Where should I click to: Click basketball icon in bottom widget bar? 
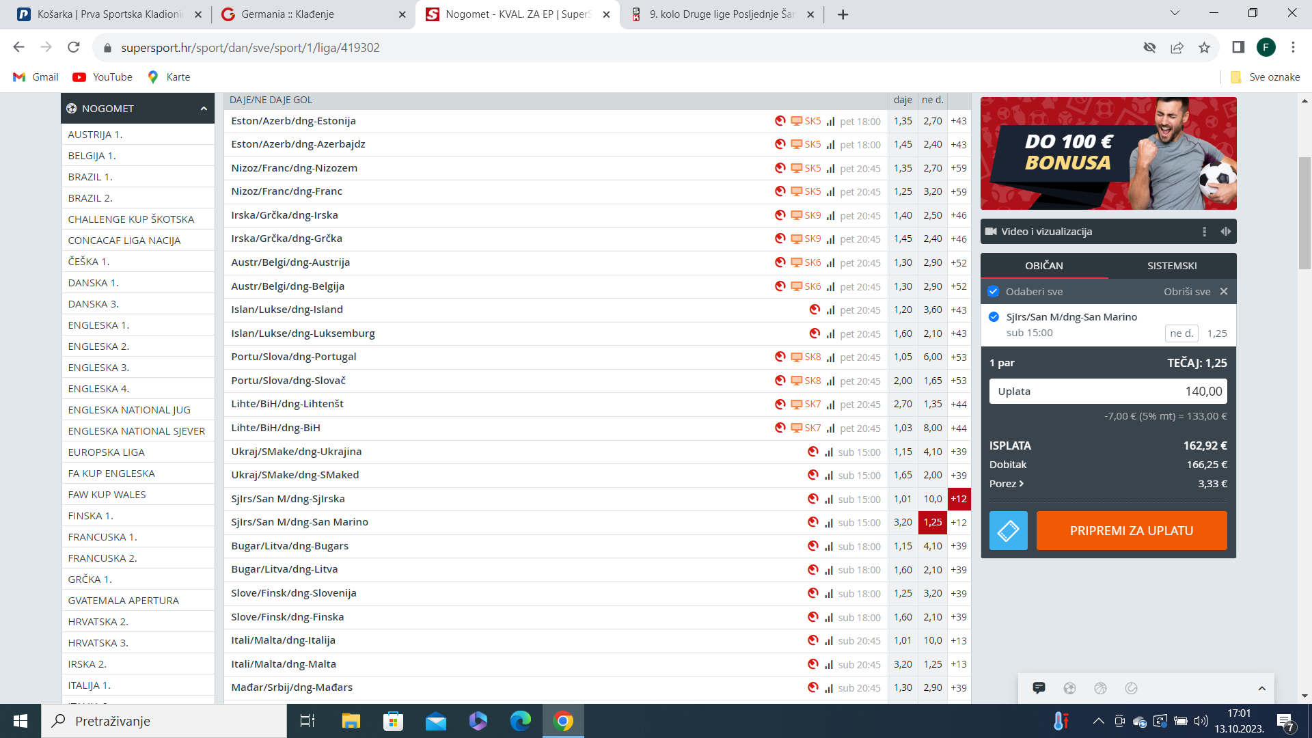tap(1100, 688)
